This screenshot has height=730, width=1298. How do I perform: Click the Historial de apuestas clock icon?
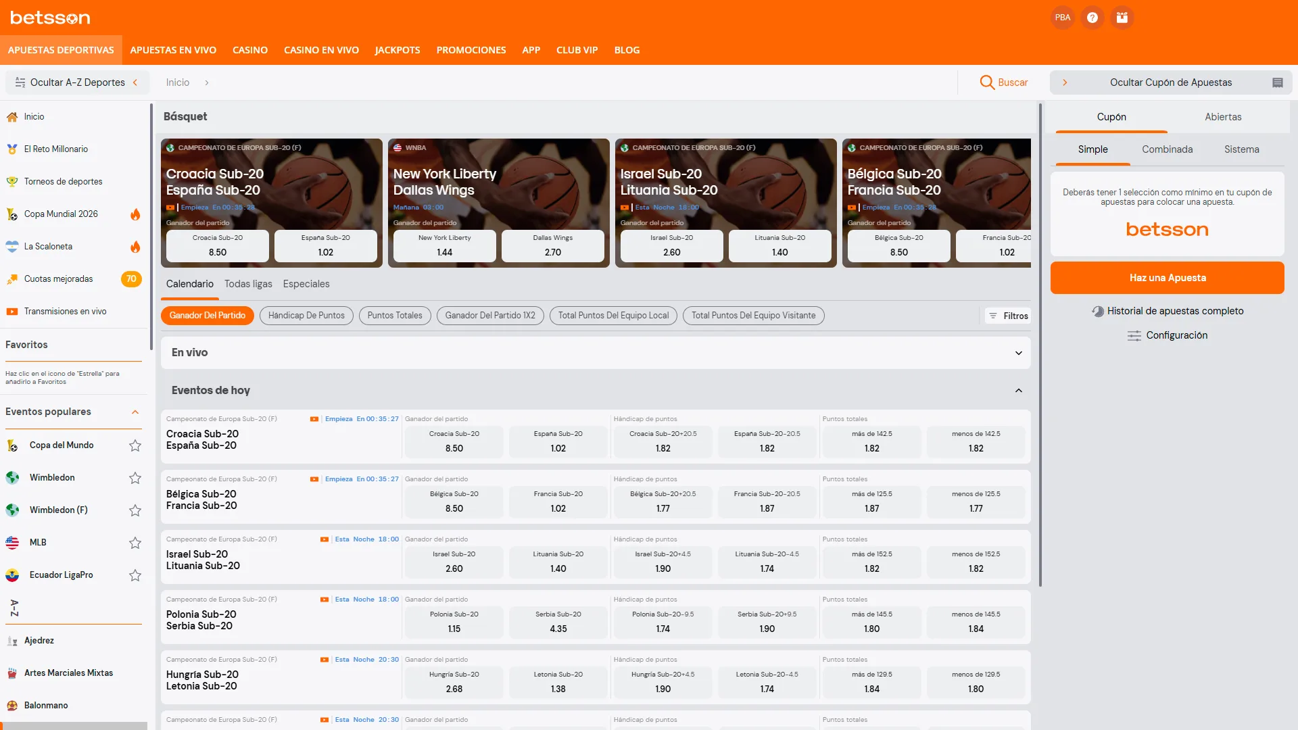(x=1098, y=311)
